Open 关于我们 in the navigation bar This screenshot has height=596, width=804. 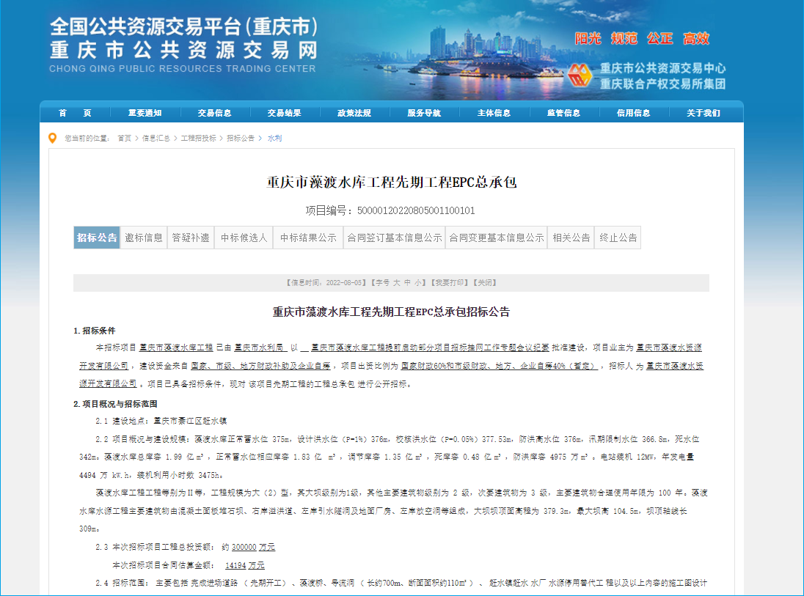pos(703,113)
